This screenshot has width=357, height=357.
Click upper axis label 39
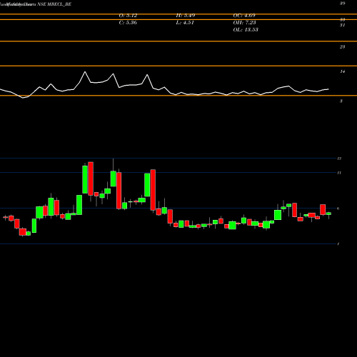tap(342, 4)
